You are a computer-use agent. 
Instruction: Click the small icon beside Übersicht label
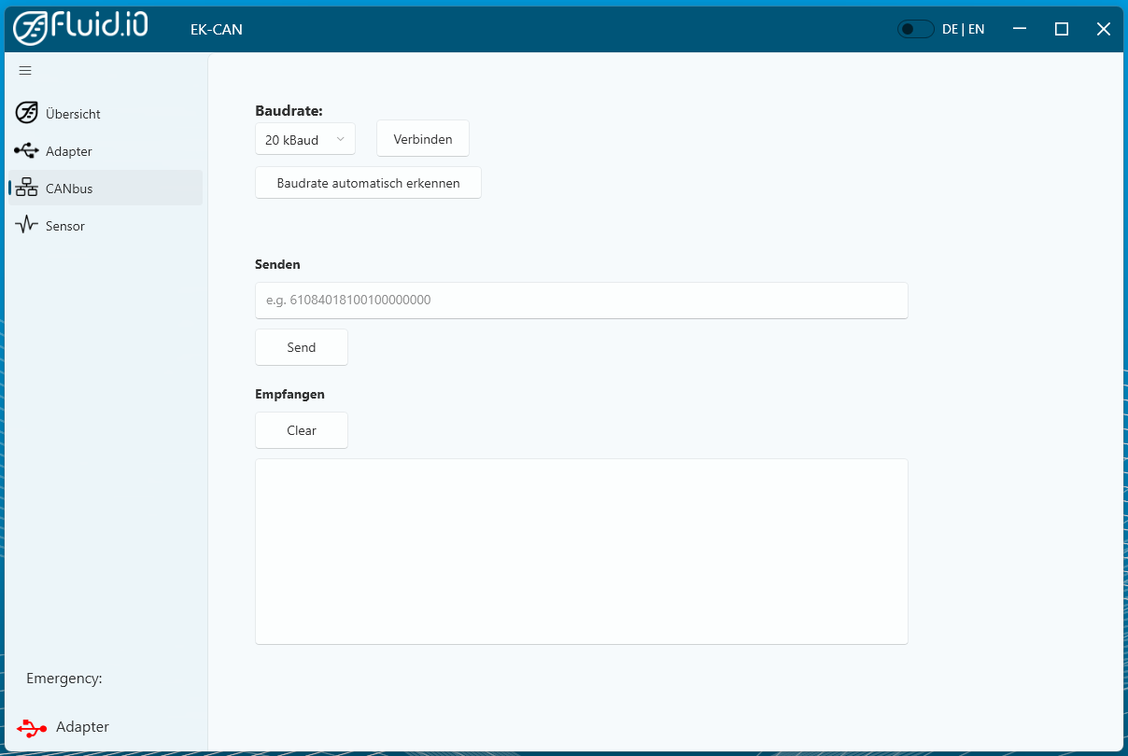[x=26, y=113]
